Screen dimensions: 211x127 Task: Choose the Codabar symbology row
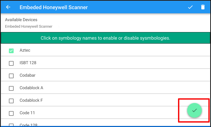point(27,75)
